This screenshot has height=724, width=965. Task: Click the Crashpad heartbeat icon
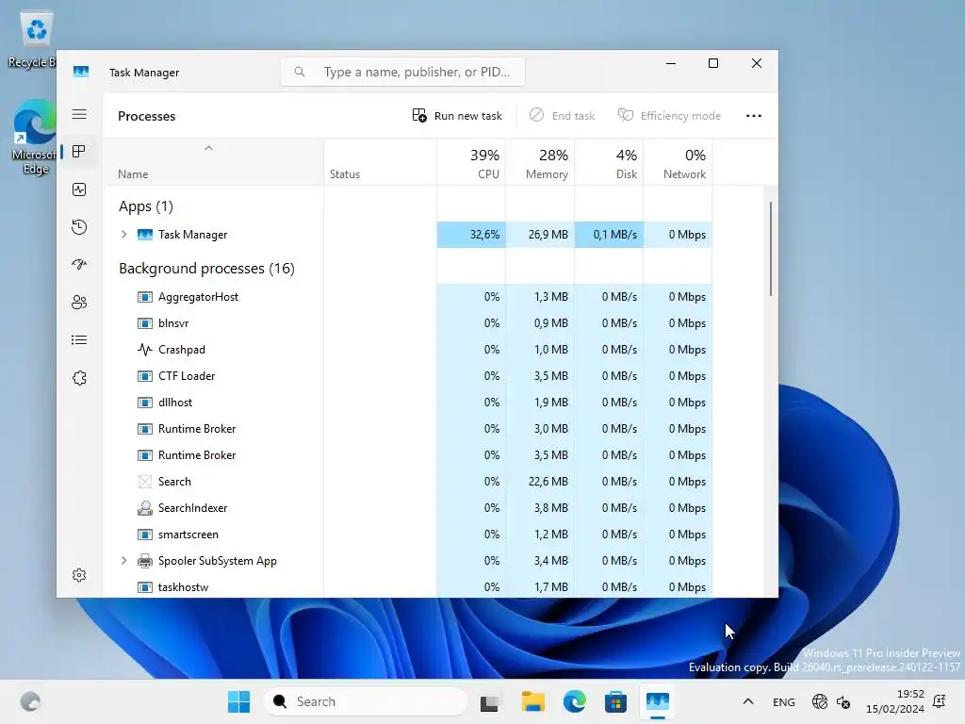coord(144,350)
